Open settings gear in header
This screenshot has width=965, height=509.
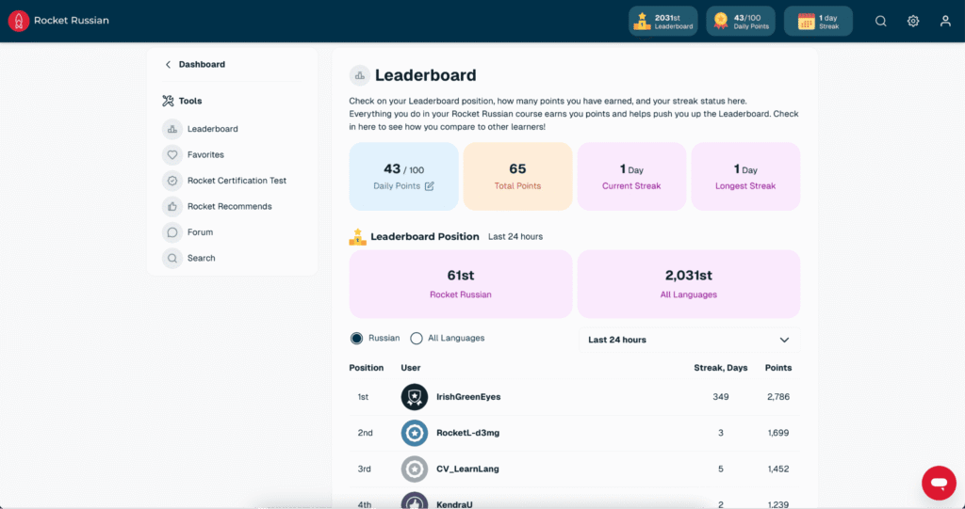[913, 21]
